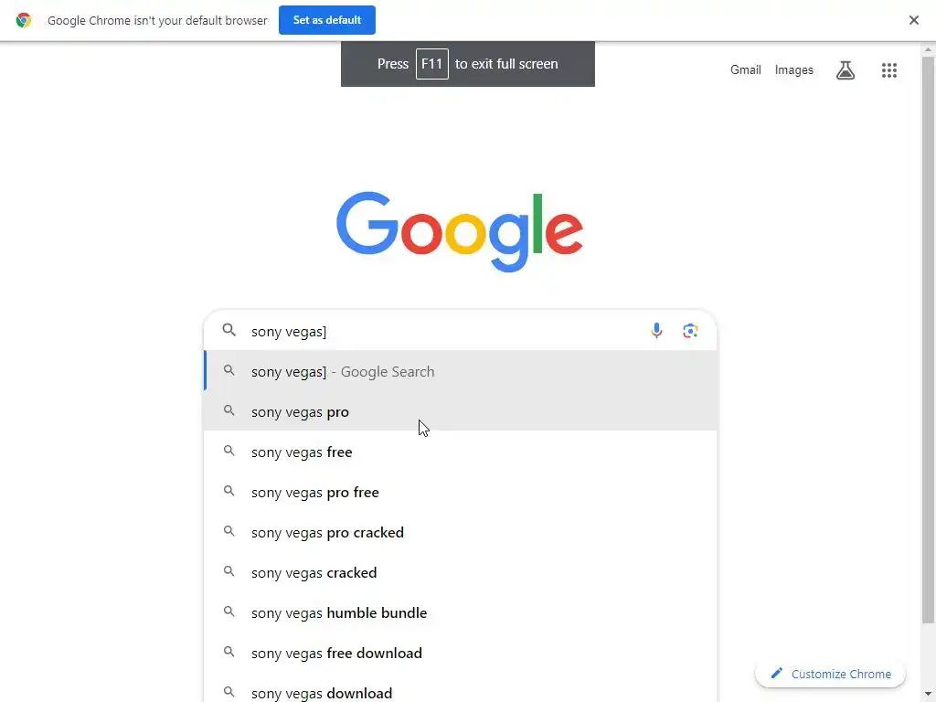
Task: Pick the 'sony vegas humble bundle' suggestion
Action: pos(339,612)
